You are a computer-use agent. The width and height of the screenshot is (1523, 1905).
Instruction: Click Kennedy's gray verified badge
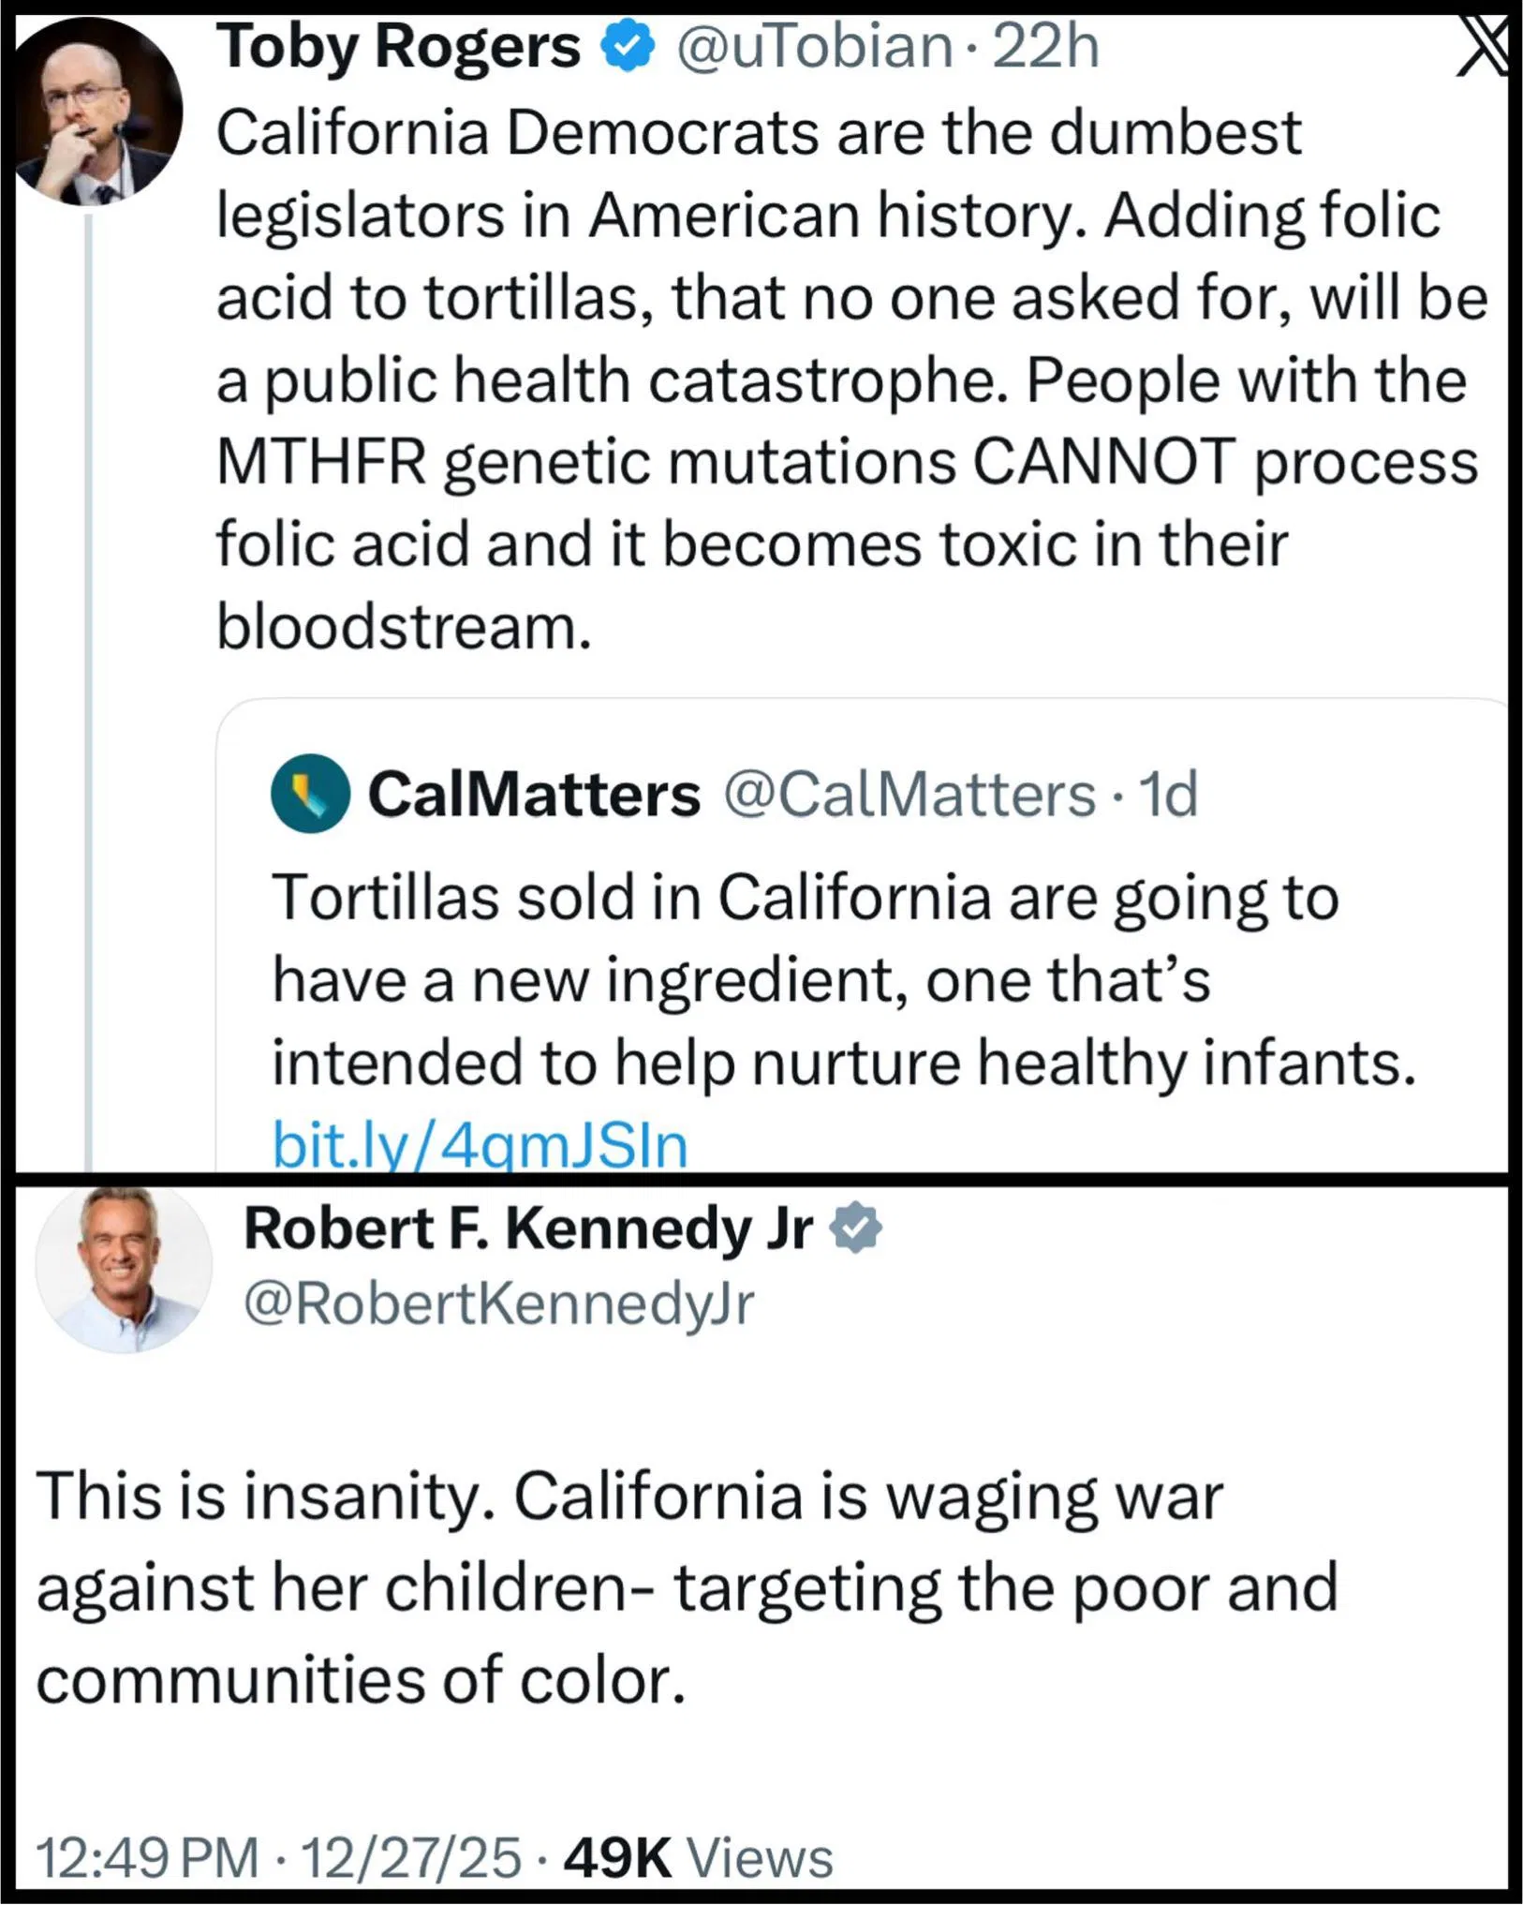[x=857, y=1228]
